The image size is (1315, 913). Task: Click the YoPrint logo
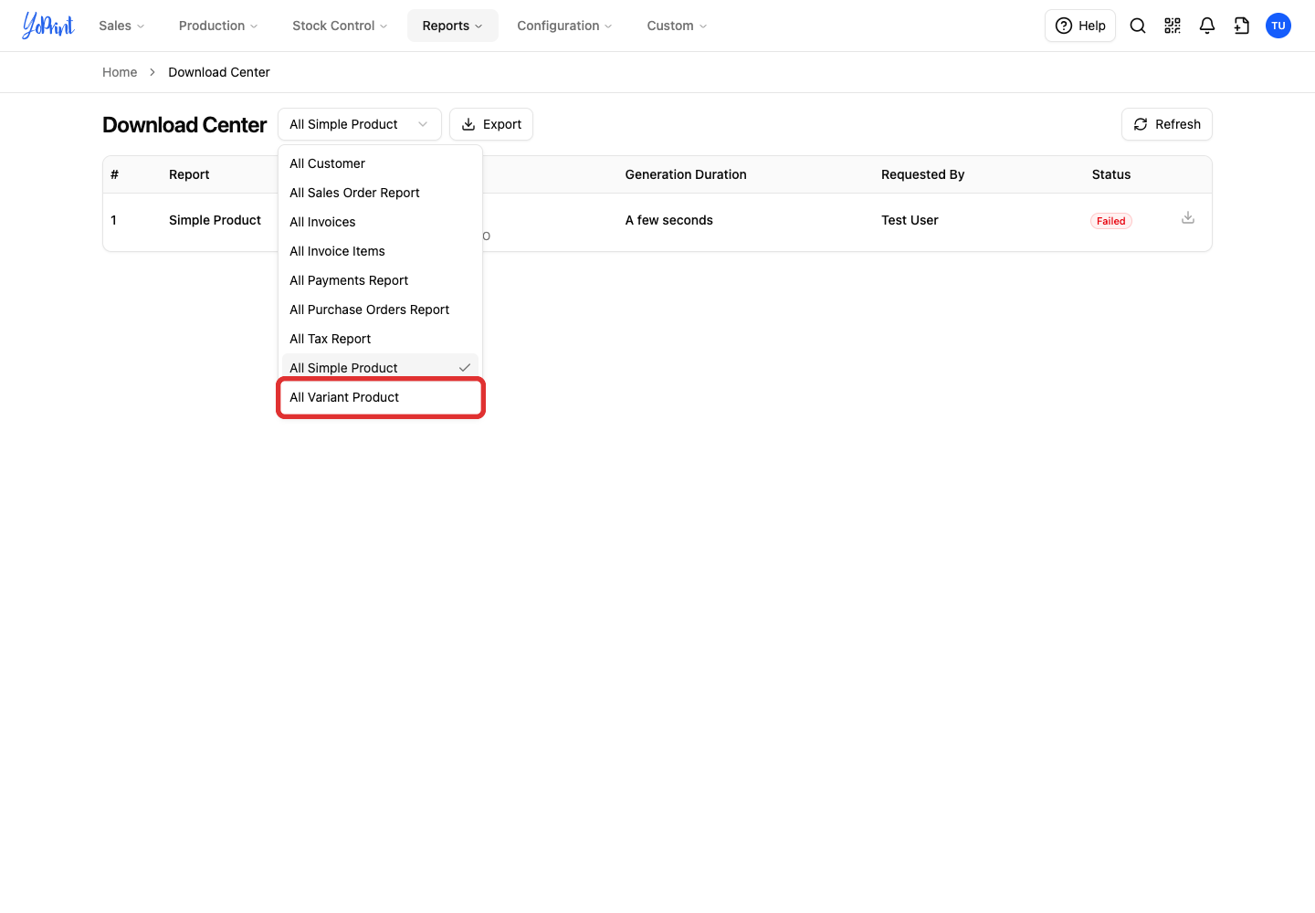coord(48,26)
